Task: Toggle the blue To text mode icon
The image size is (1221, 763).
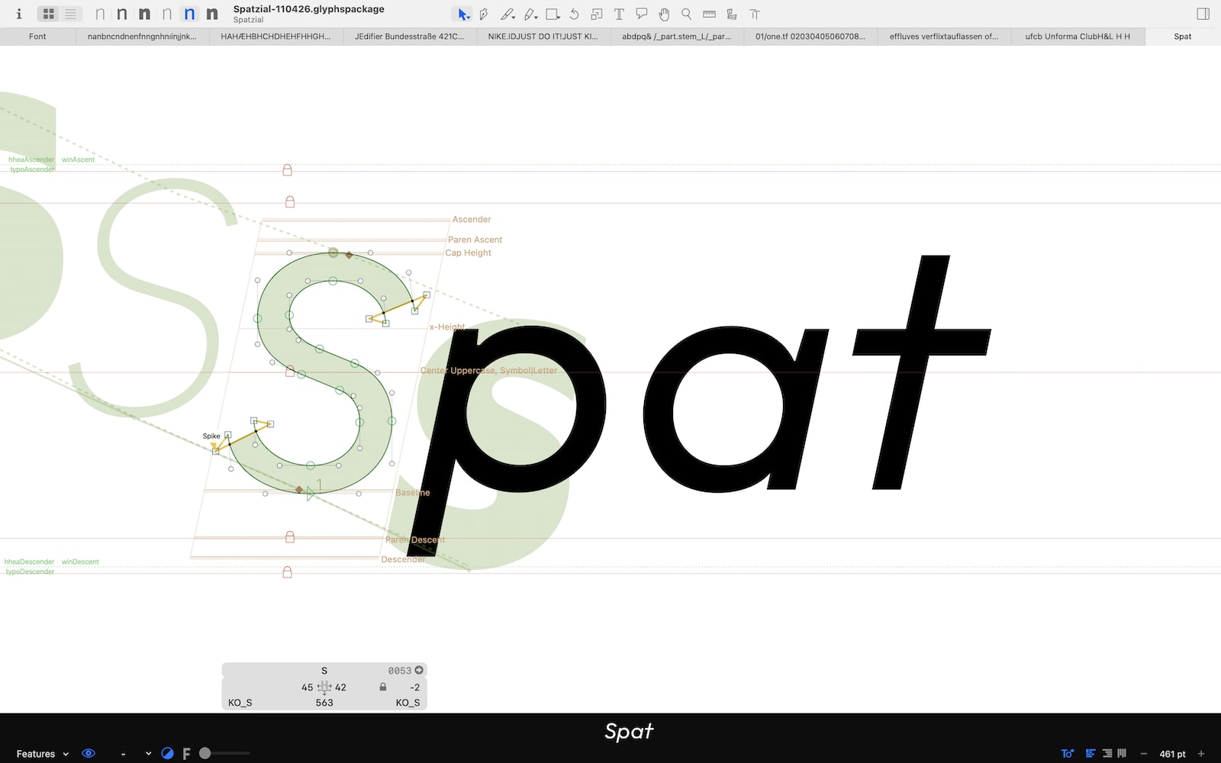Action: click(x=1067, y=753)
